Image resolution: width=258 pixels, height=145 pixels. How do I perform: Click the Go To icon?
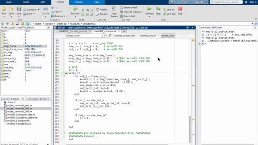(46, 9)
